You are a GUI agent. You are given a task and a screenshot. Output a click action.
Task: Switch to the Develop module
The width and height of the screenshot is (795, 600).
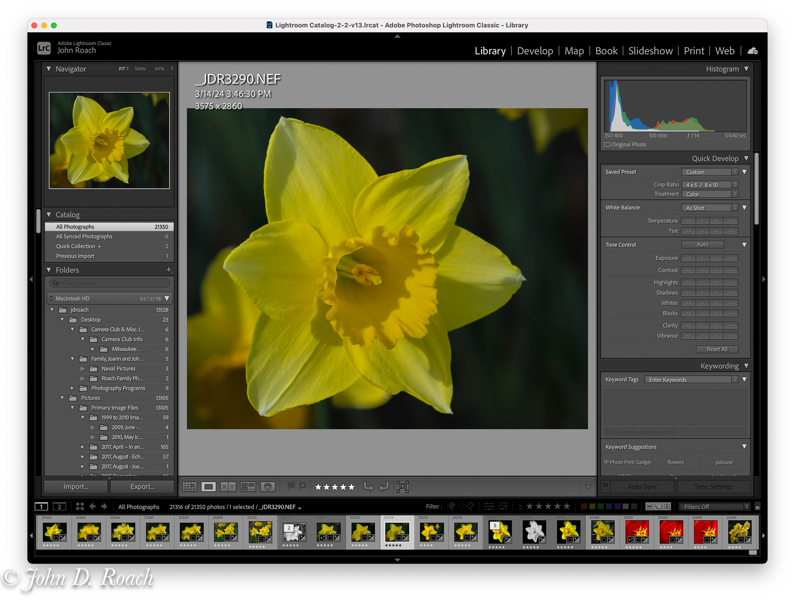535,51
